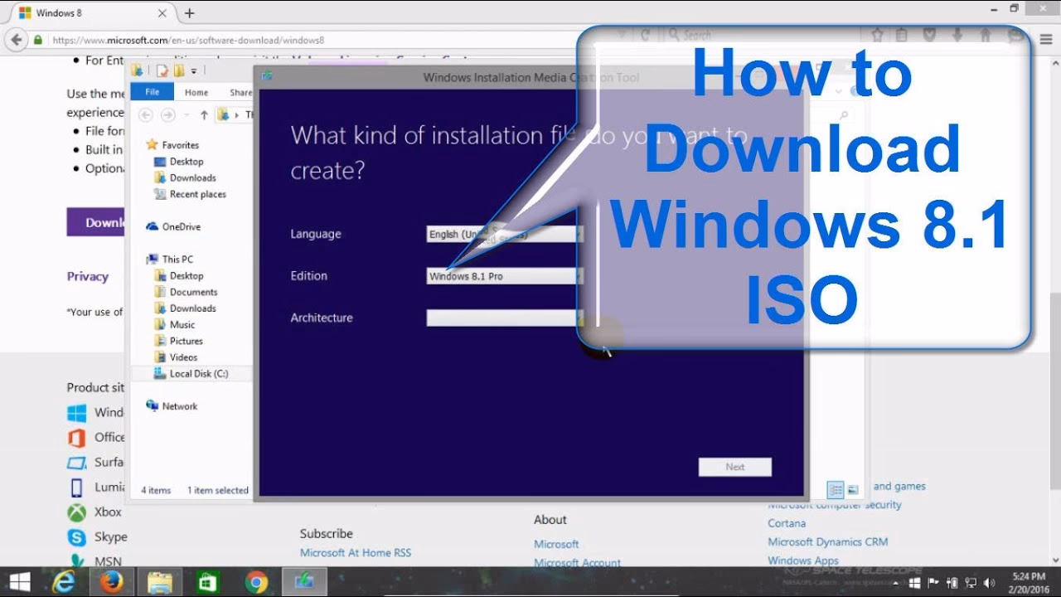Click the bookmark star in address bar
Viewport: 1061px width, 597px height.
[x=876, y=36]
